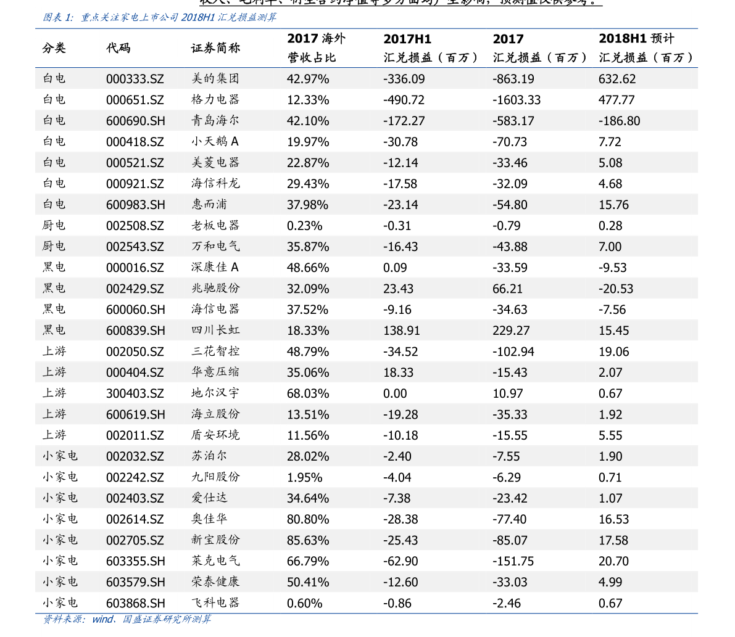Select the percentage 19.97%
Image resolution: width=735 pixels, height=637 pixels.
308,141
